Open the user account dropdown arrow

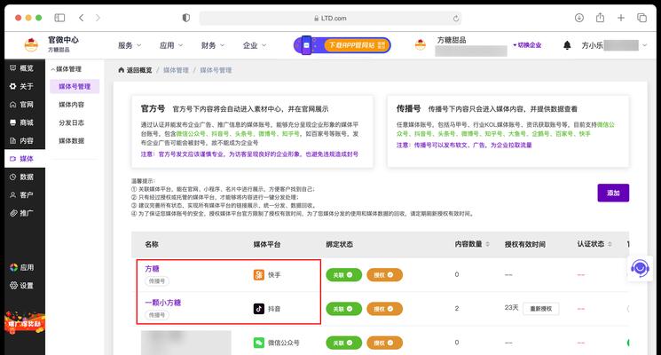[644, 45]
